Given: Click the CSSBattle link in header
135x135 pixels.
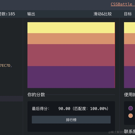Looking at the screenshot, I should (123, 4).
